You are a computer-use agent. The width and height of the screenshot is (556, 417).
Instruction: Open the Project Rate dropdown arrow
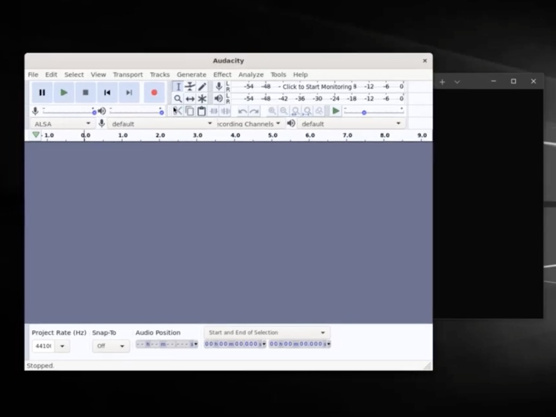(x=62, y=346)
